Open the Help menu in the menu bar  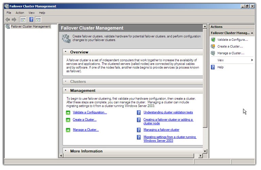coord(42,13)
